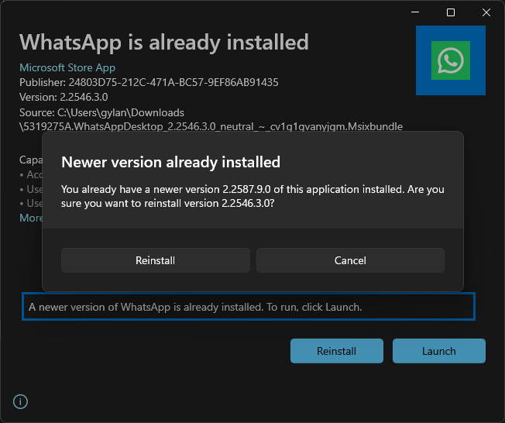The height and width of the screenshot is (423, 505).
Task: Click the Publisher ID text line
Action: point(149,82)
